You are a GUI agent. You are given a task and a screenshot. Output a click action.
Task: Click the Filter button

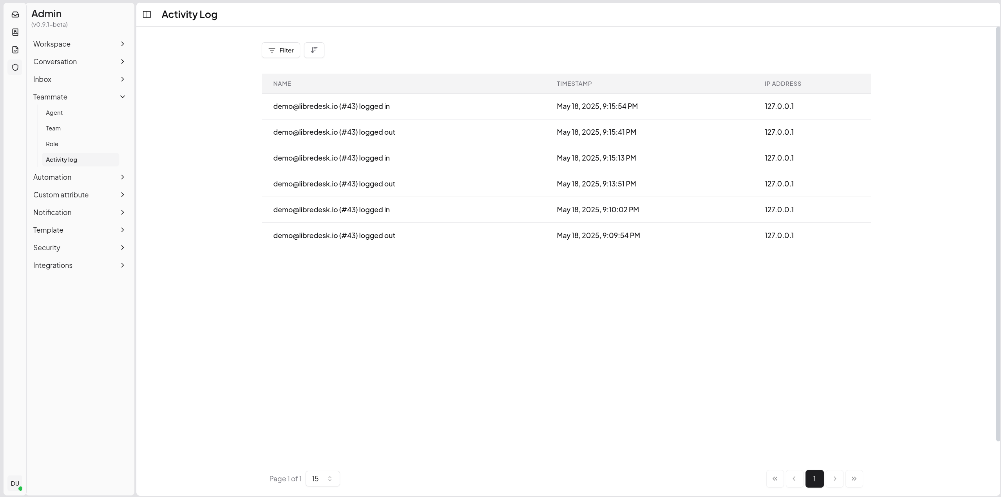coord(281,50)
